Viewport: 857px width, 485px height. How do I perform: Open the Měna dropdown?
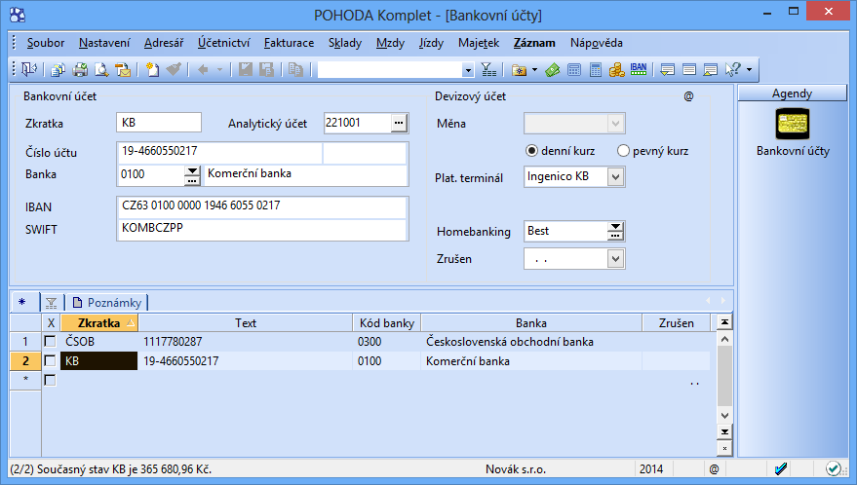pos(615,124)
